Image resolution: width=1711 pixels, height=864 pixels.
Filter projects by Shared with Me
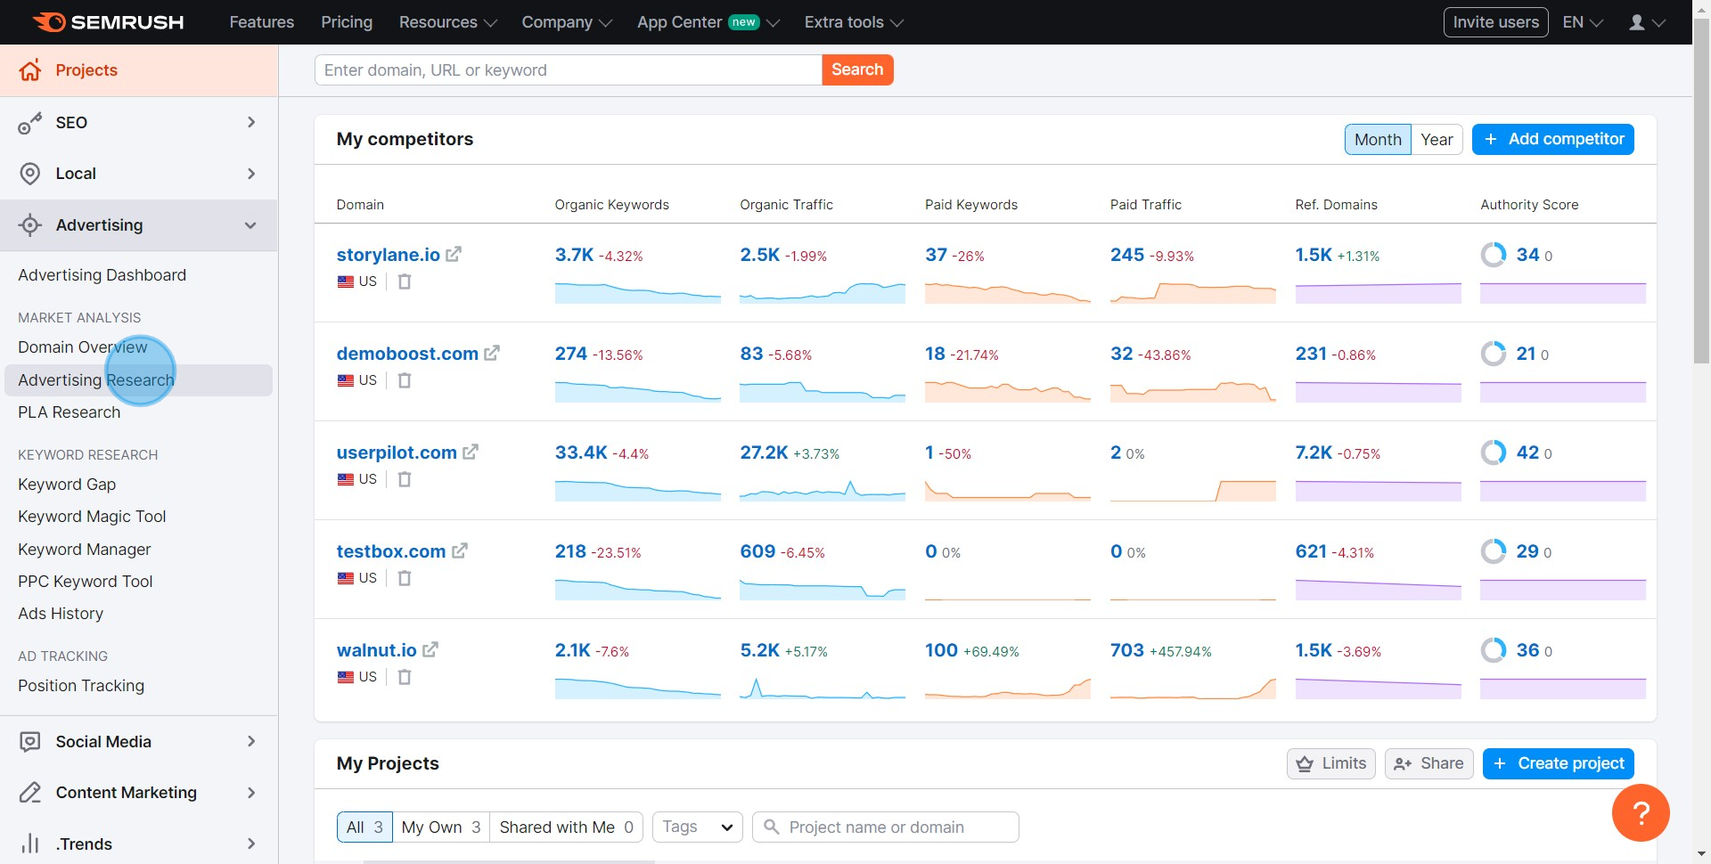coord(566,827)
